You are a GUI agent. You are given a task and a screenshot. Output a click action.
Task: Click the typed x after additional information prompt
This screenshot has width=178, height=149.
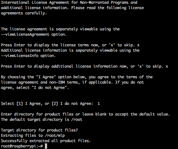(167, 66)
